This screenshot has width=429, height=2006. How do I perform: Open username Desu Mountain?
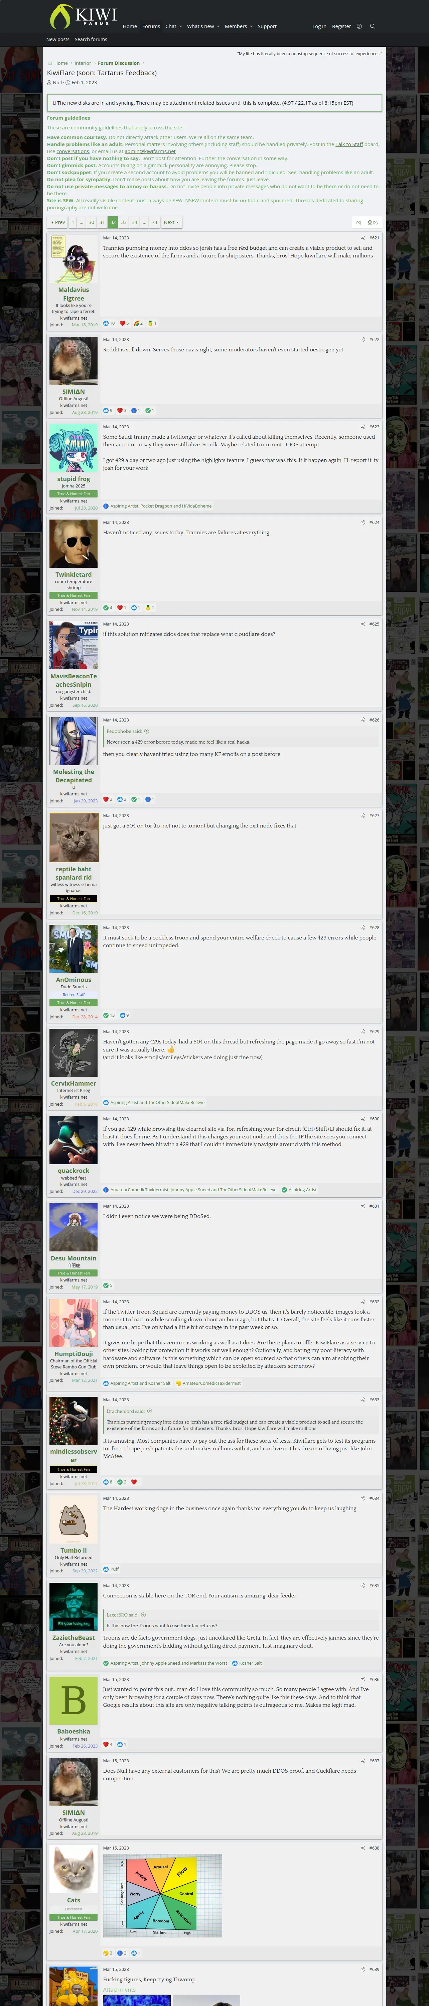[x=73, y=1258]
